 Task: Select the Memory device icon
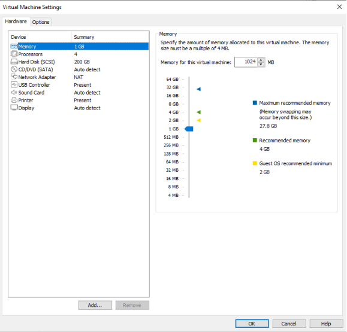click(14, 47)
